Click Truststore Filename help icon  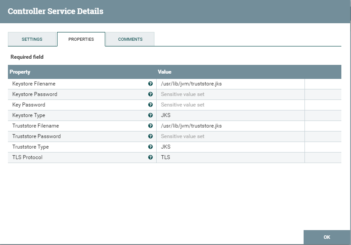[x=150, y=126]
